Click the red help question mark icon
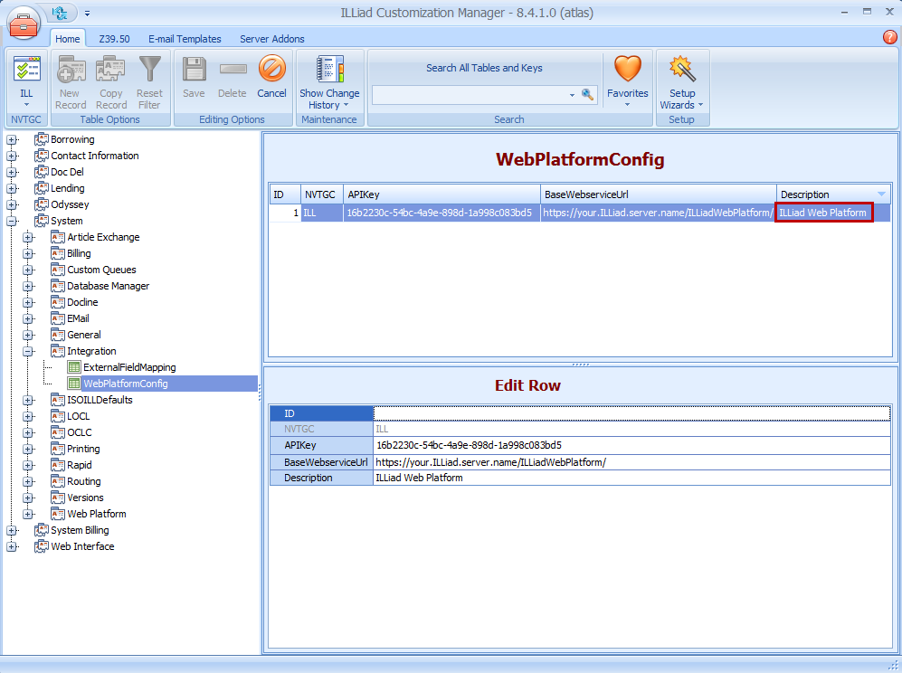The width and height of the screenshot is (902, 673). (889, 37)
